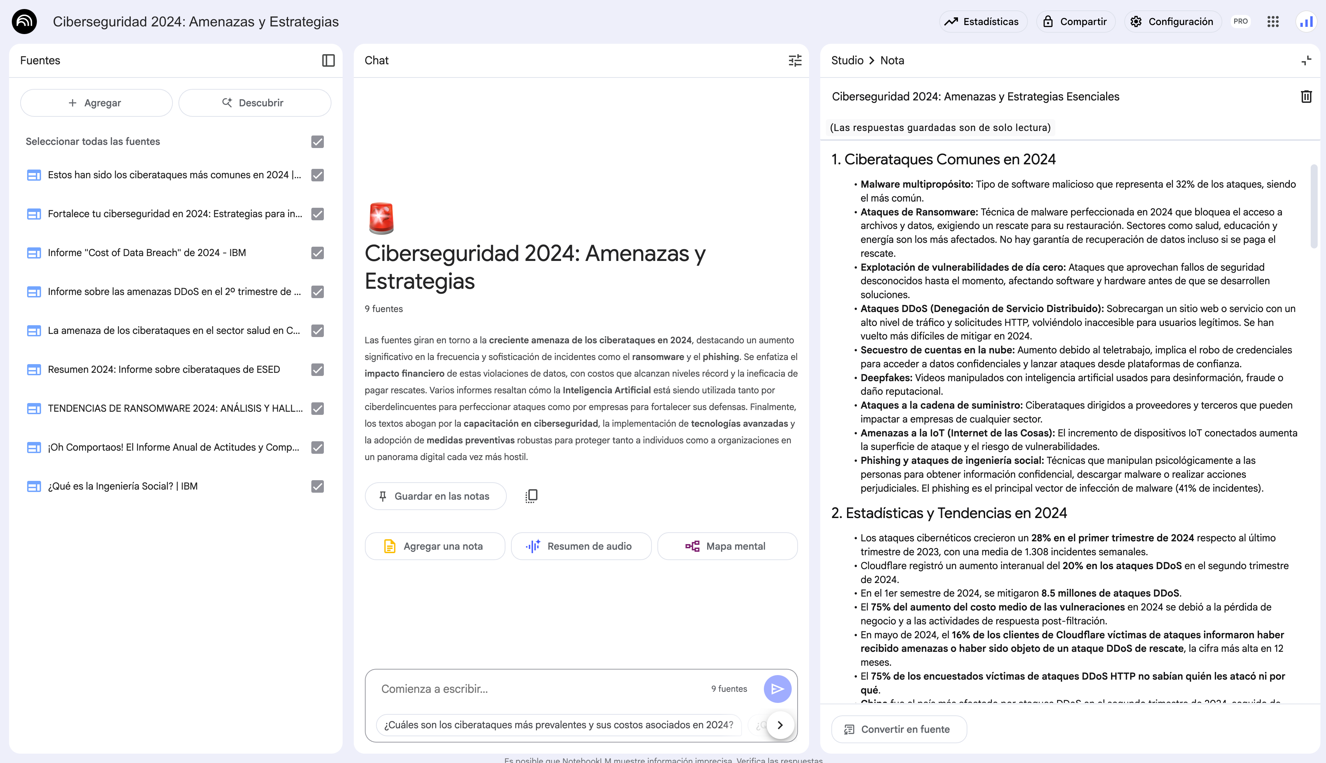
Task: Click the Comienza a escribir chat field
Action: [x=525, y=689]
